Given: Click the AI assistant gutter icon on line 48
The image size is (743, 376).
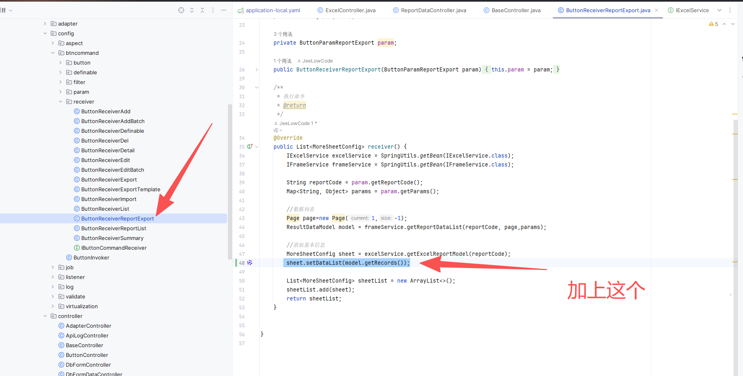Looking at the screenshot, I should pyautogui.click(x=250, y=263).
